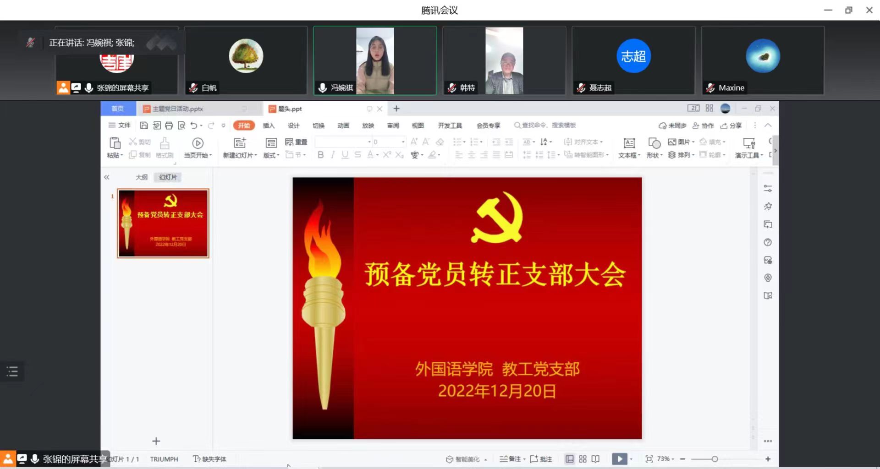Screen dimensions: 880x469
Task: Open the Text Box (文本框) tool
Action: pyautogui.click(x=629, y=143)
